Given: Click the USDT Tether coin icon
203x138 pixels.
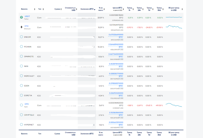Looking at the screenshot, I should point(21,17).
